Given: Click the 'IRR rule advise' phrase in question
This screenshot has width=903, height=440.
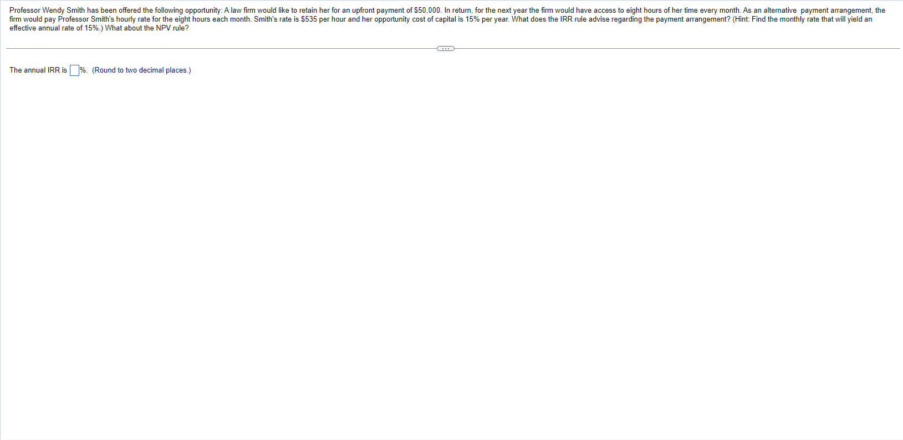Looking at the screenshot, I should (x=584, y=19).
